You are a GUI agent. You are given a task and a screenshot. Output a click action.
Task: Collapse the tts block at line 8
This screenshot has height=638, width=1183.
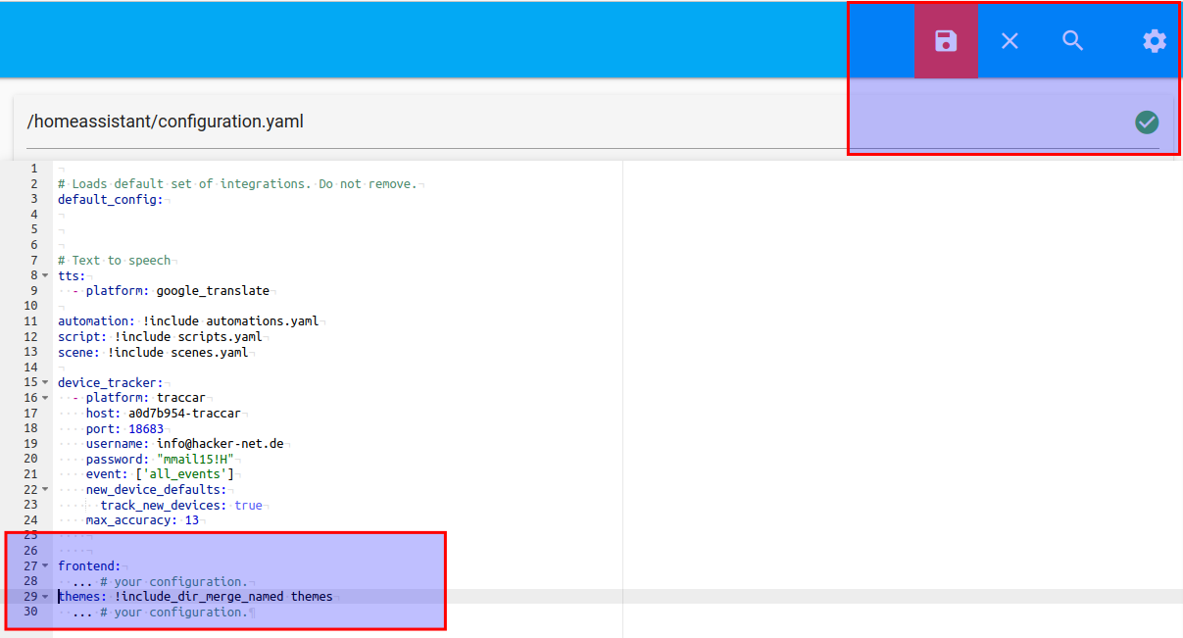45,275
